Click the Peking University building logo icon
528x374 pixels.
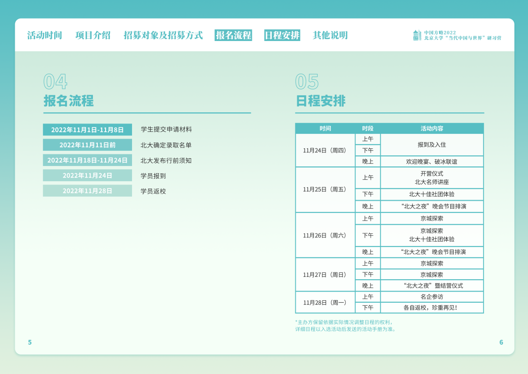pyautogui.click(x=417, y=35)
